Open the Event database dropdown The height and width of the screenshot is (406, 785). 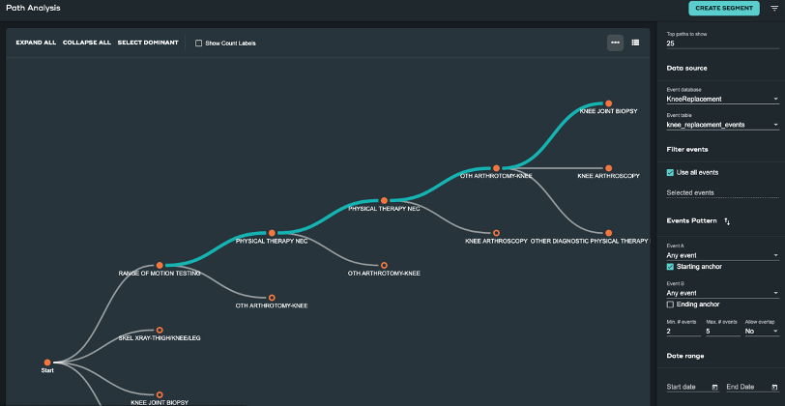point(722,99)
